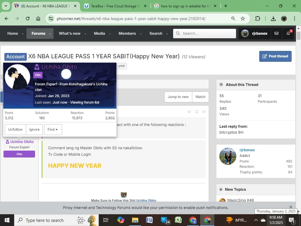This screenshot has height=226, width=301.
Task: Share post #1 via share icon
Action: [x=189, y=112]
